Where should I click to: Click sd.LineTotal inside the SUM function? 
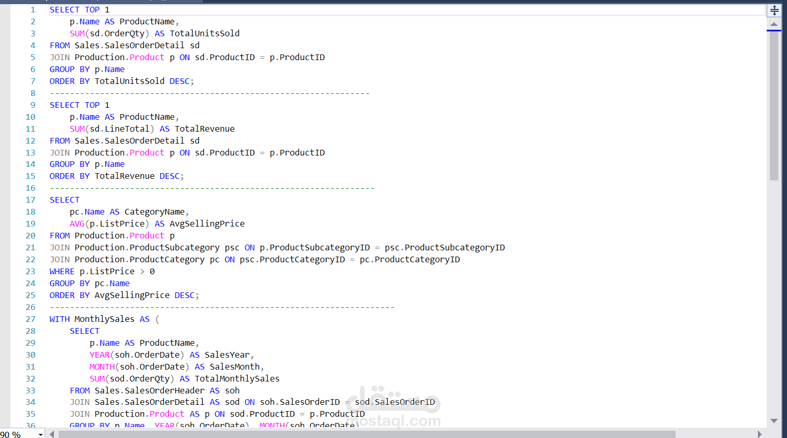pyautogui.click(x=120, y=129)
